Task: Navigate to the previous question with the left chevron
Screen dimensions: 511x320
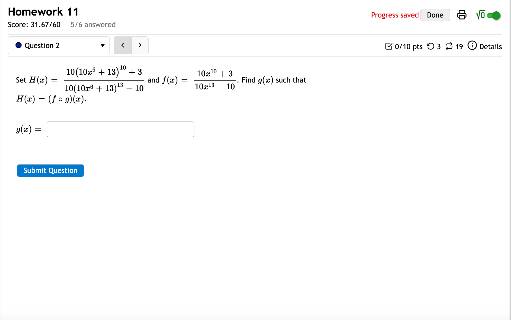Action: point(123,45)
